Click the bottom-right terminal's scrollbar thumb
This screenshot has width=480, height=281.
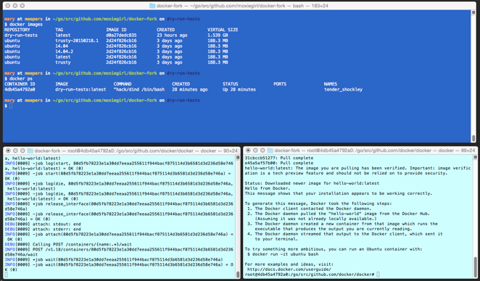tap(475, 266)
